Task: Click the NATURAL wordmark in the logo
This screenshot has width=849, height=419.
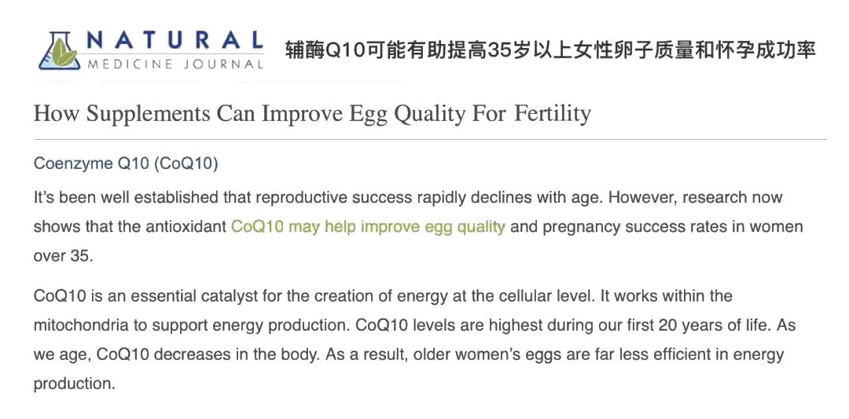Action: tap(175, 40)
